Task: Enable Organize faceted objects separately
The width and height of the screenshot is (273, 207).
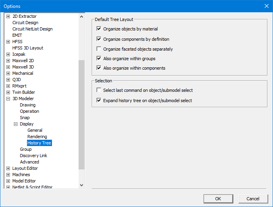Action: pyautogui.click(x=99, y=49)
